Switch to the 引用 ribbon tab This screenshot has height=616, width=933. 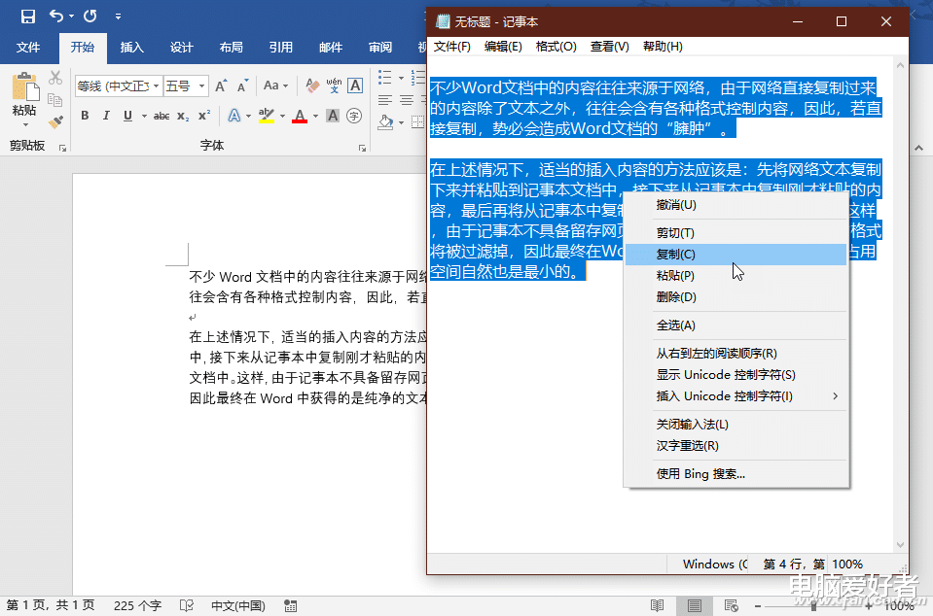(x=281, y=48)
